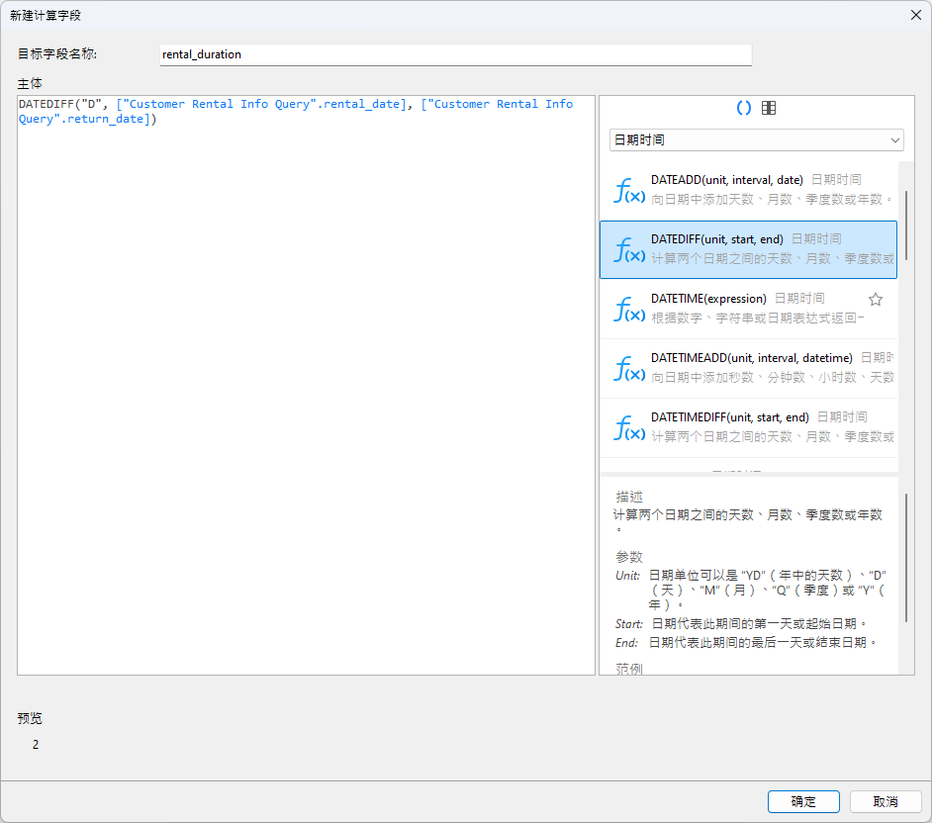Viewport: 932px width, 823px height.
Task: Click the 参数 heading in description panel
Action: click(x=629, y=557)
